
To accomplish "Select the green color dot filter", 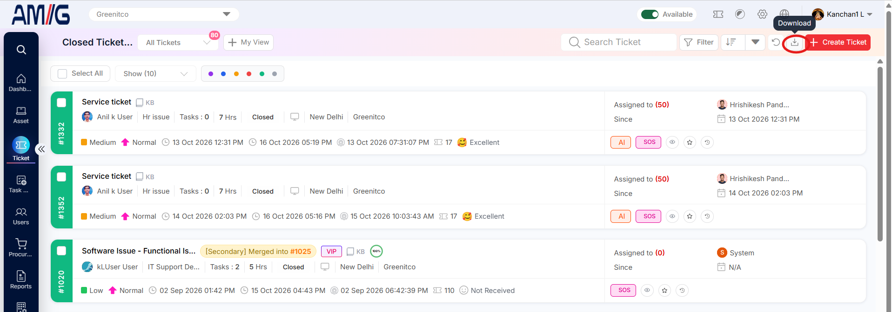I will click(262, 74).
